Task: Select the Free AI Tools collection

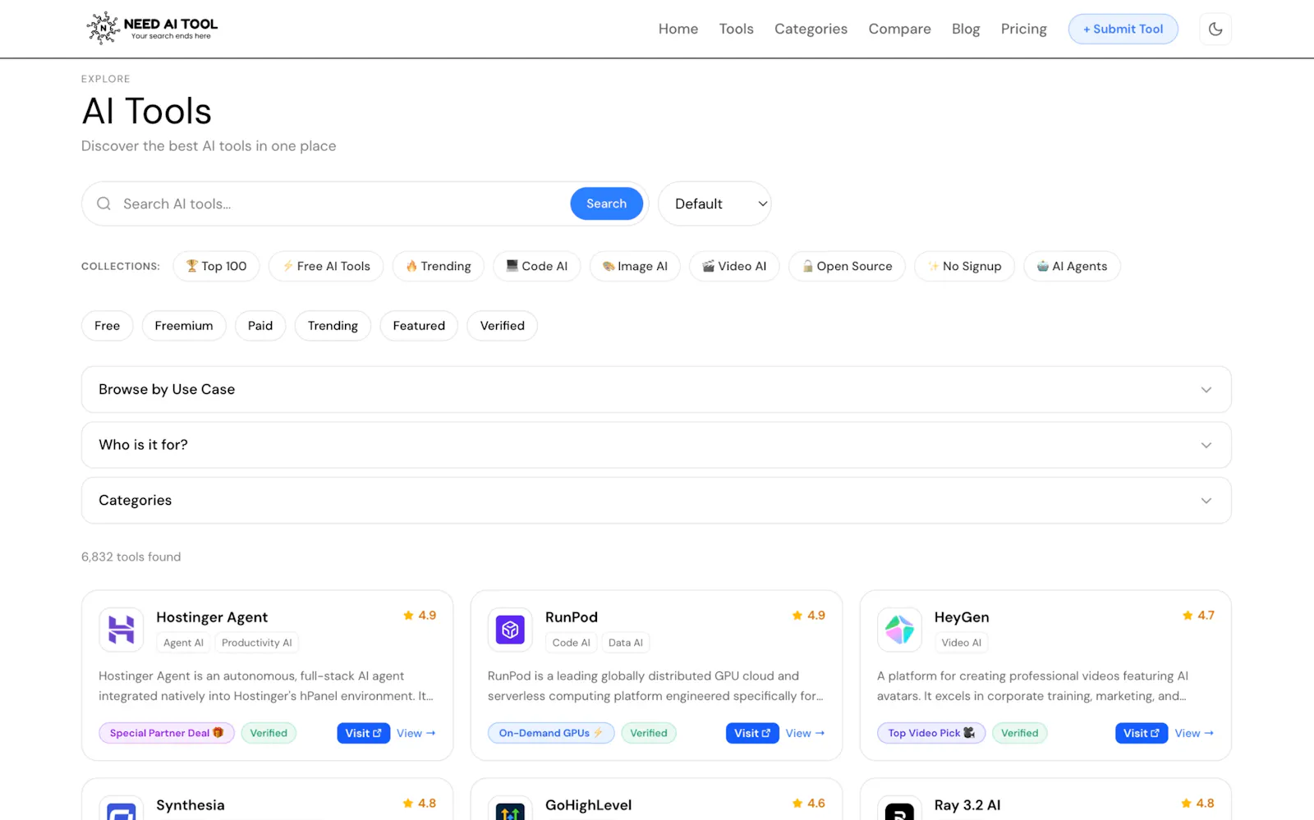Action: click(x=326, y=266)
